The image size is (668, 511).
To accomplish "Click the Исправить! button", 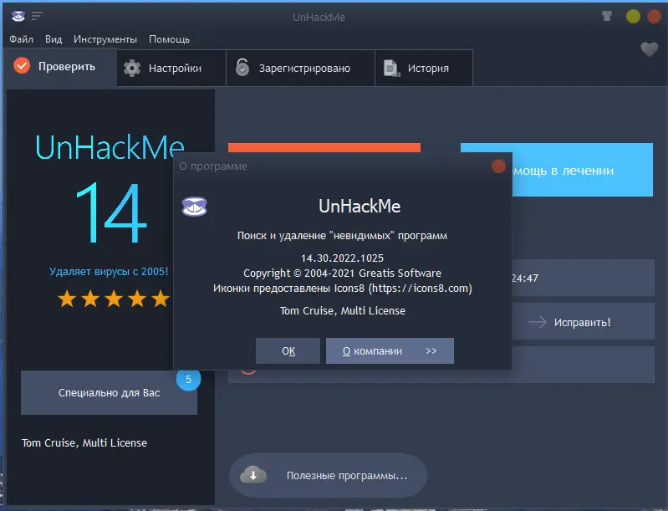I will click(x=584, y=321).
